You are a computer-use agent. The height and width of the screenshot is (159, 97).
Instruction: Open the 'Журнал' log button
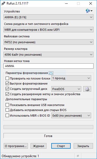pos(39,146)
